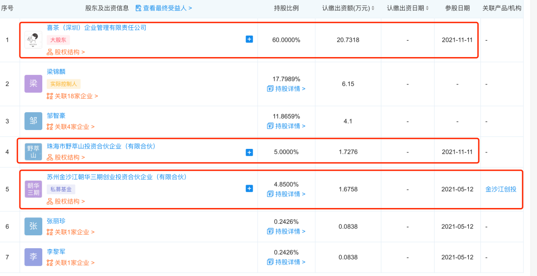
Task: Click the 李 avatar icon for 李黎军
Action: tap(33, 257)
